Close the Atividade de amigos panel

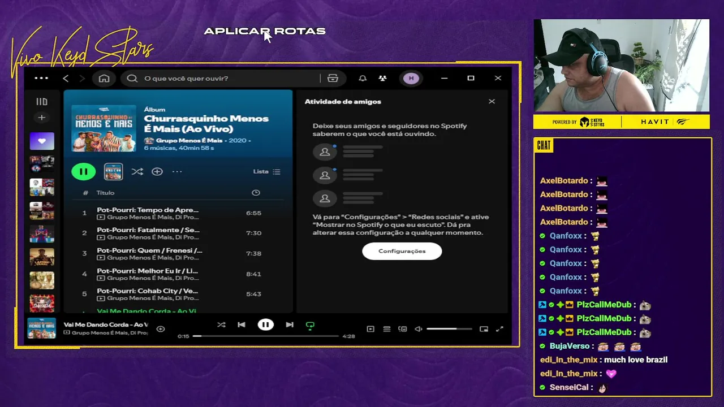click(x=492, y=101)
